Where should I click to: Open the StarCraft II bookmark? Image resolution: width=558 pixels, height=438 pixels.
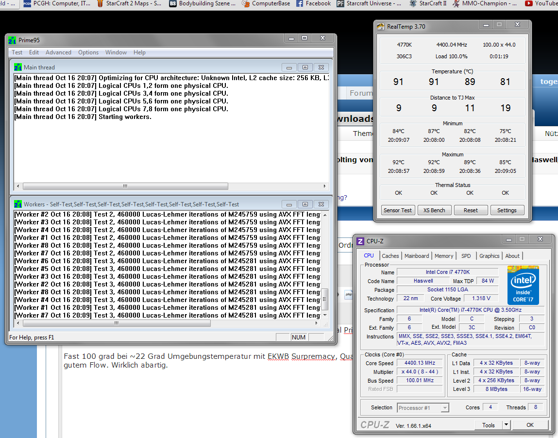(x=428, y=3)
